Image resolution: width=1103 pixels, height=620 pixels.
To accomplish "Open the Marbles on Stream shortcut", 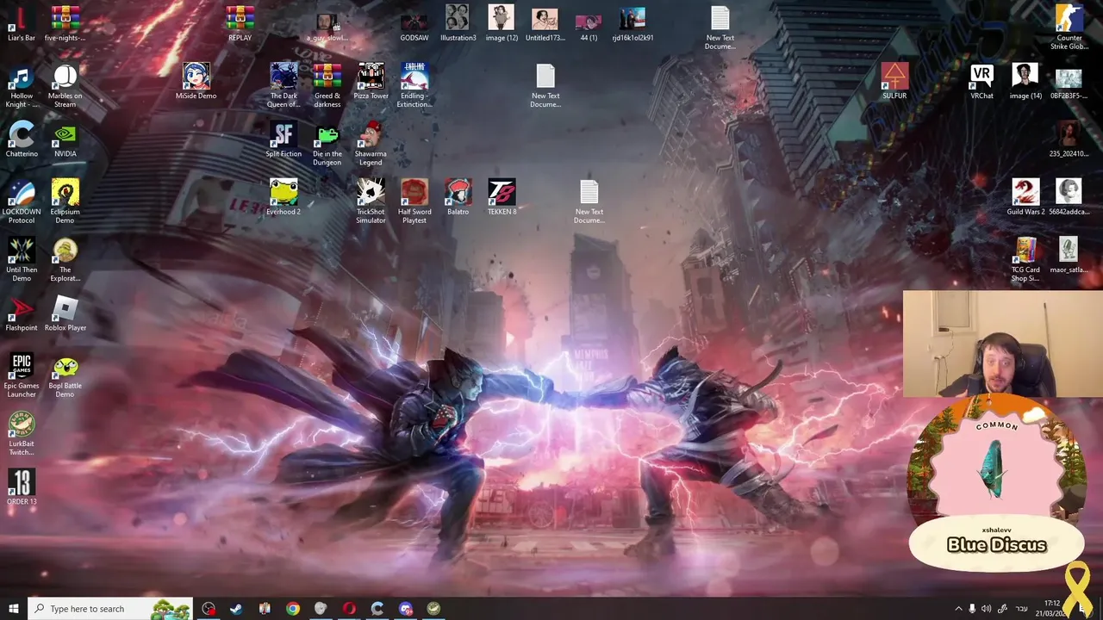I will point(65,86).
